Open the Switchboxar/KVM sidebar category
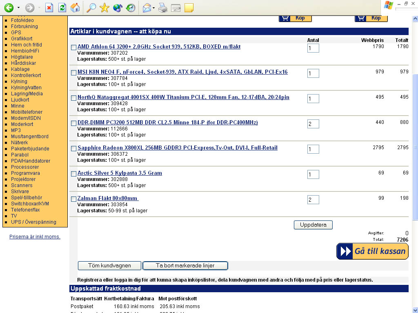 tap(30, 204)
